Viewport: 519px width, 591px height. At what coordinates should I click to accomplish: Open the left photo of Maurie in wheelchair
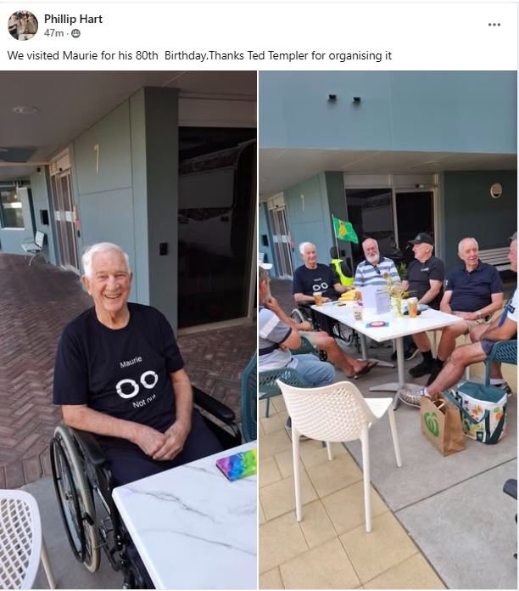click(128, 329)
